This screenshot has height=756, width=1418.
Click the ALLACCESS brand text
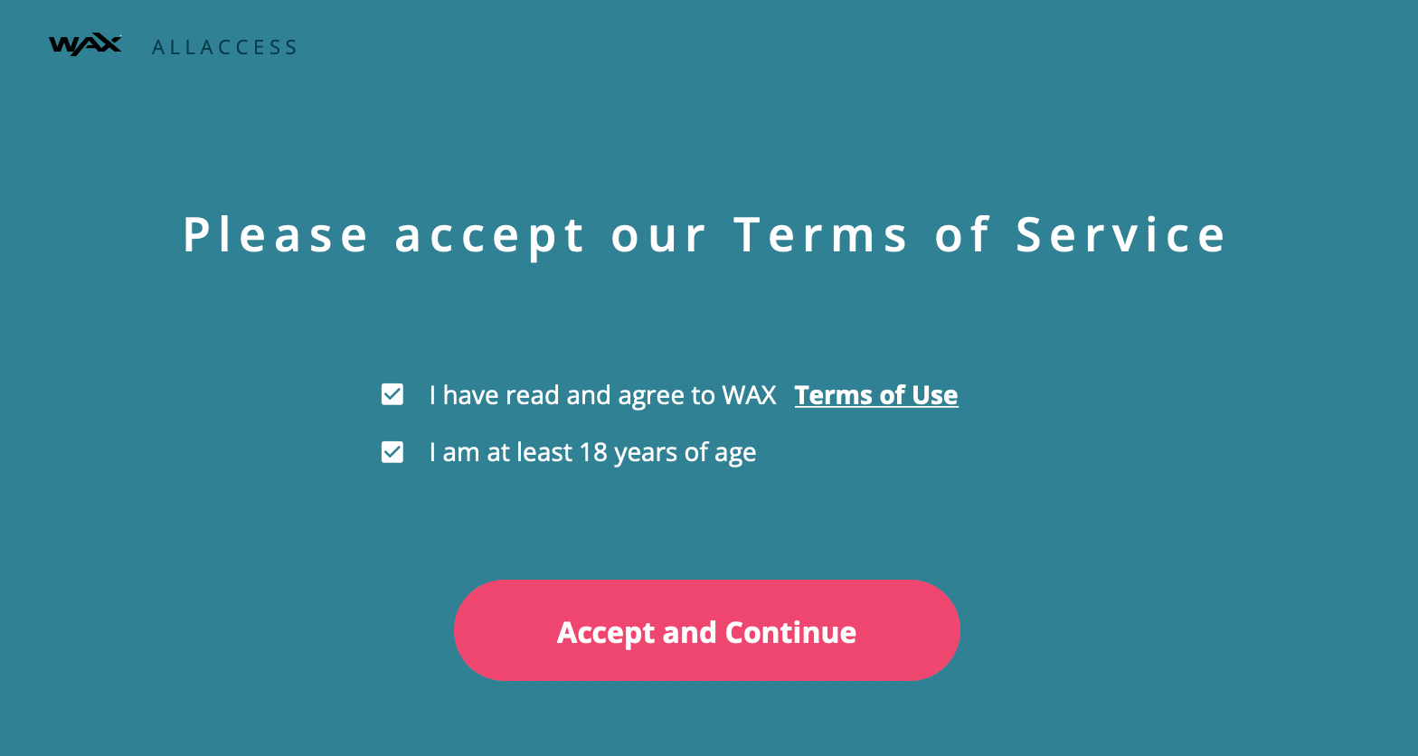(x=224, y=47)
